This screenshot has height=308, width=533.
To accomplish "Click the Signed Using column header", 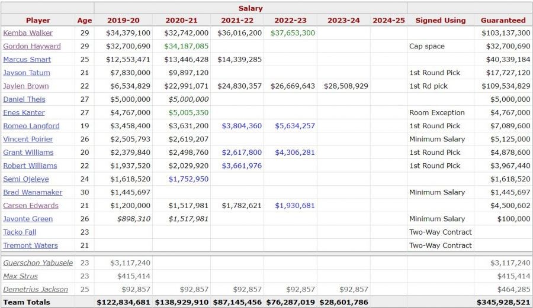I will (x=440, y=20).
